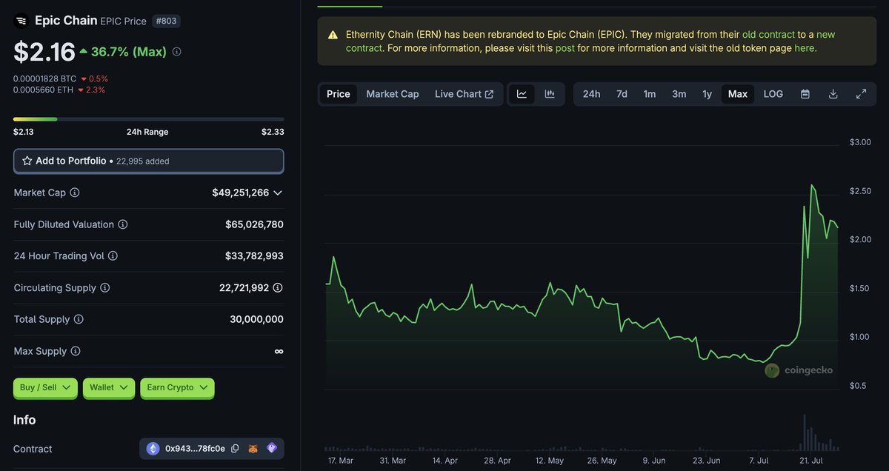Open the 'post' link in notice
The image size is (889, 471).
pyautogui.click(x=565, y=48)
